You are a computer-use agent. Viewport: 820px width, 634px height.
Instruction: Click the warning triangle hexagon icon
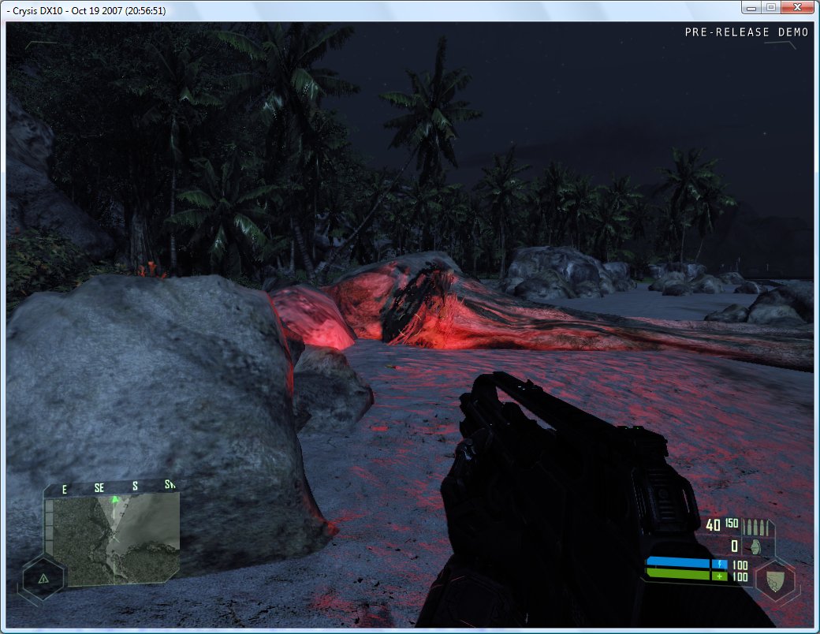coord(43,578)
